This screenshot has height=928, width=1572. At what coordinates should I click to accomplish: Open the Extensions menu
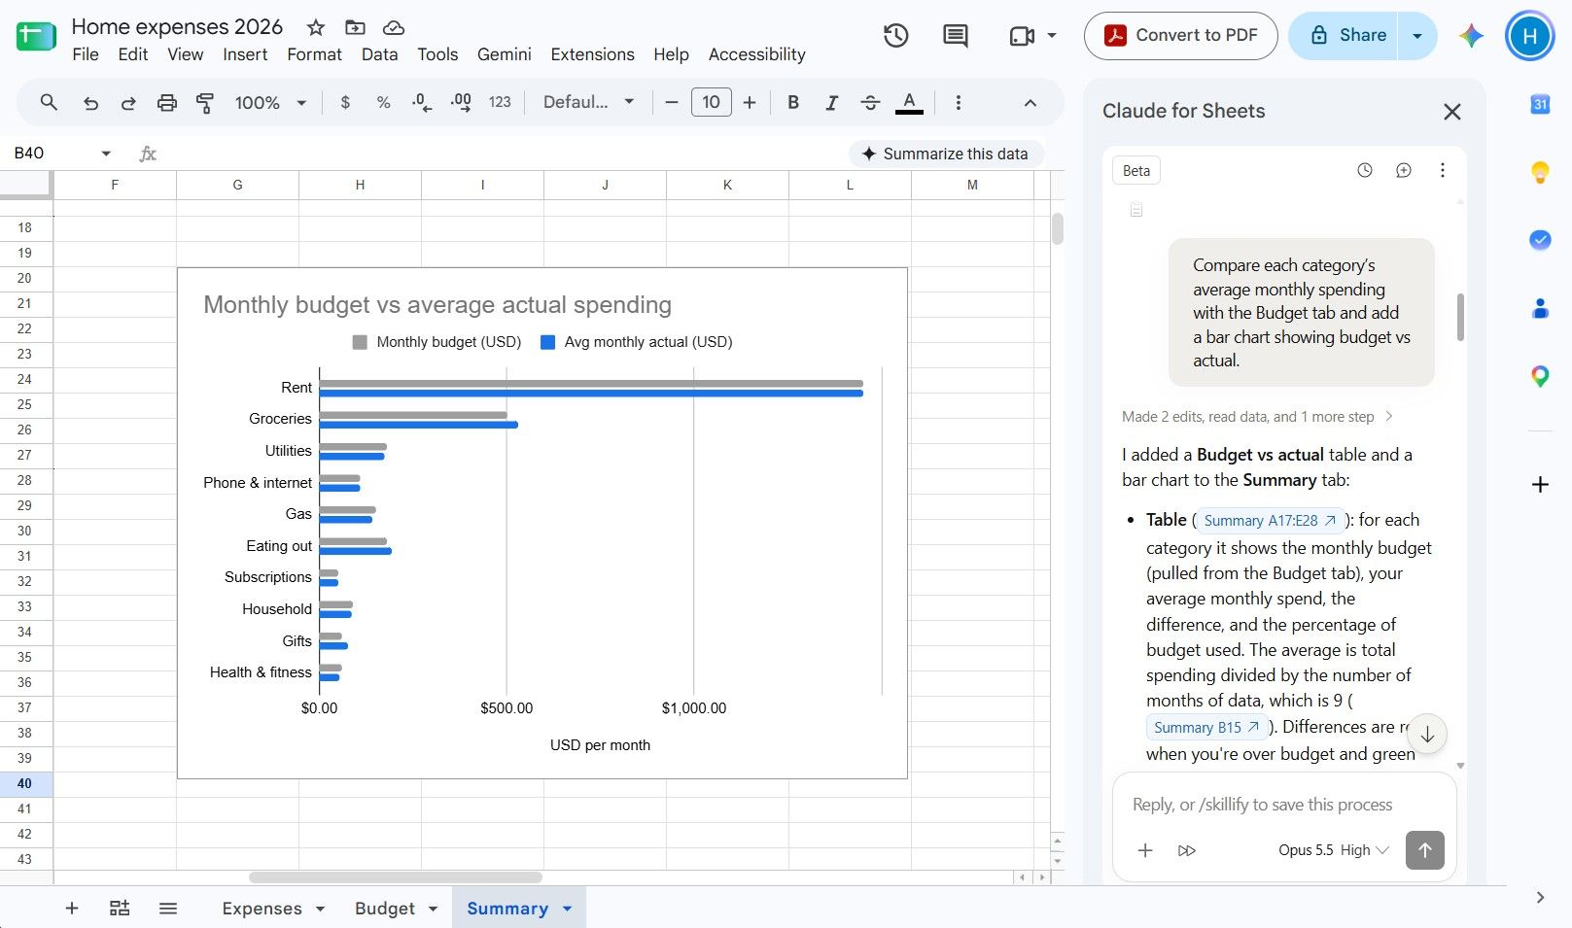coord(592,54)
